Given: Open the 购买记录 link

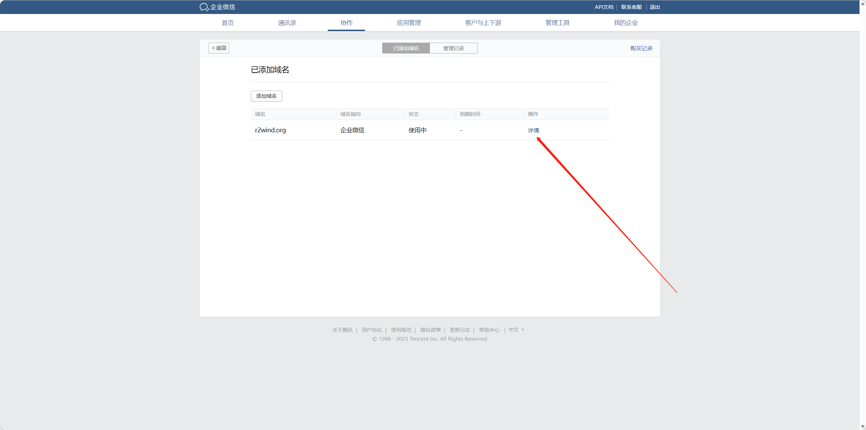Looking at the screenshot, I should tap(641, 48).
